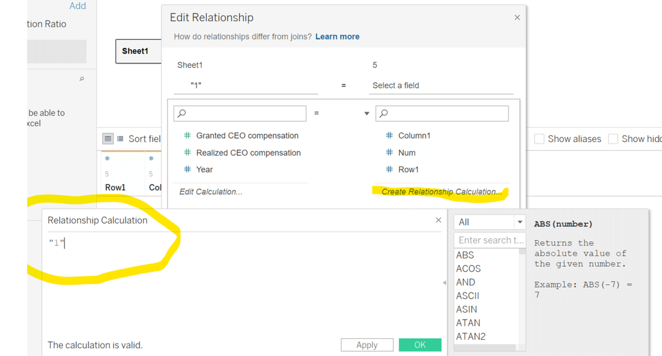Apply the relationship calculation
Image resolution: width=662 pixels, height=356 pixels.
[367, 345]
